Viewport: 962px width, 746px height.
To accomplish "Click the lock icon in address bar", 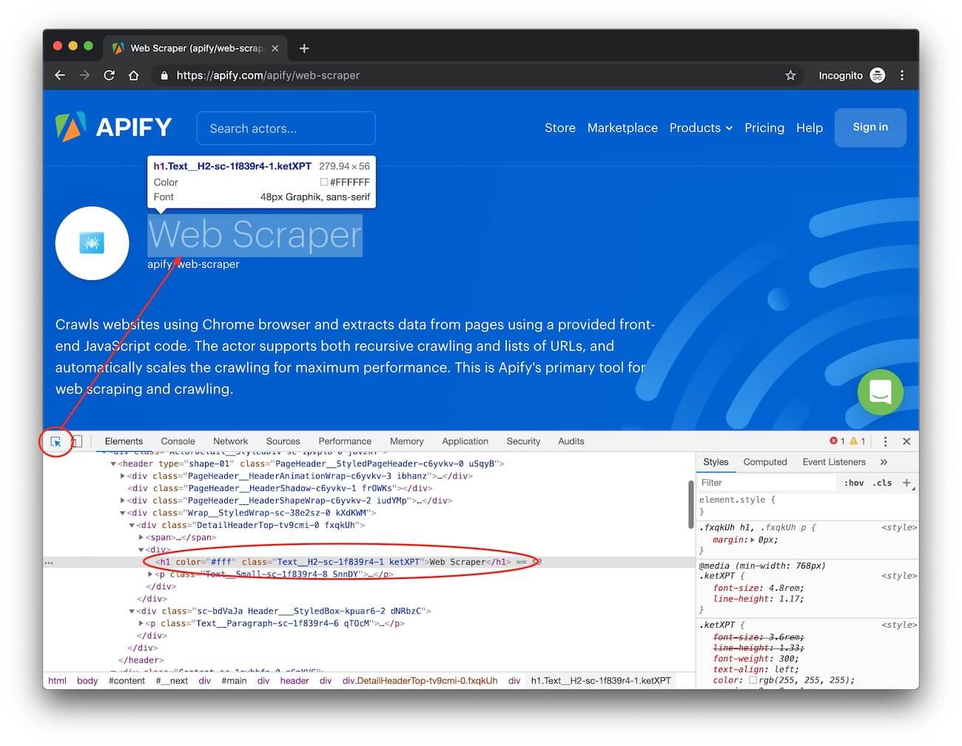I will (164, 75).
